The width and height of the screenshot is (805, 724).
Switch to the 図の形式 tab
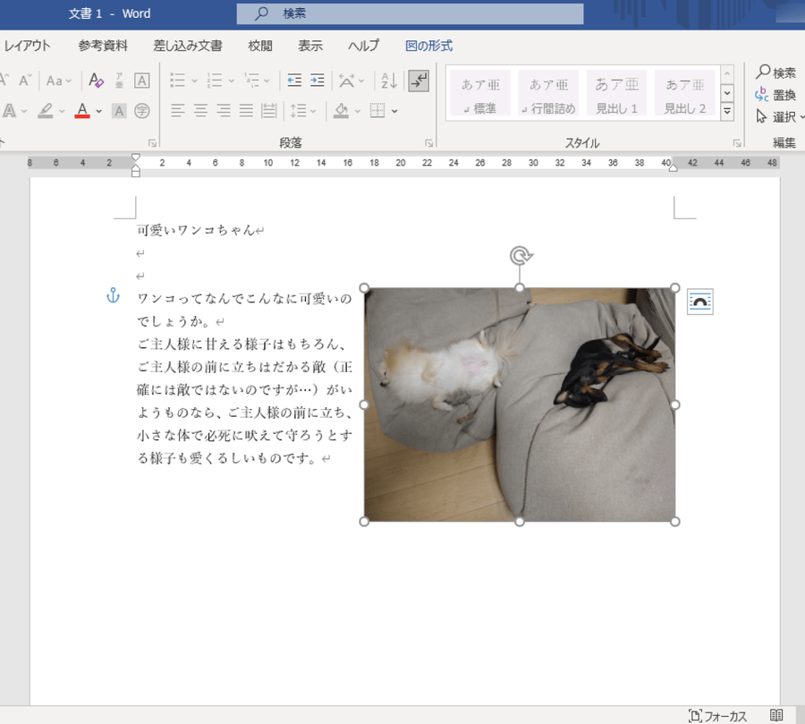point(428,46)
